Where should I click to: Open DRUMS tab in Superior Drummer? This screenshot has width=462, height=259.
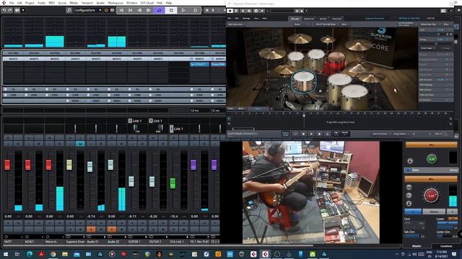295,19
